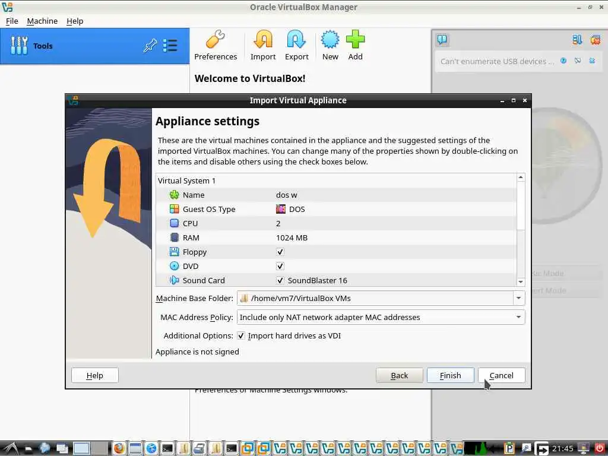
Task: Click the Help button in import dialog
Action: (x=94, y=375)
